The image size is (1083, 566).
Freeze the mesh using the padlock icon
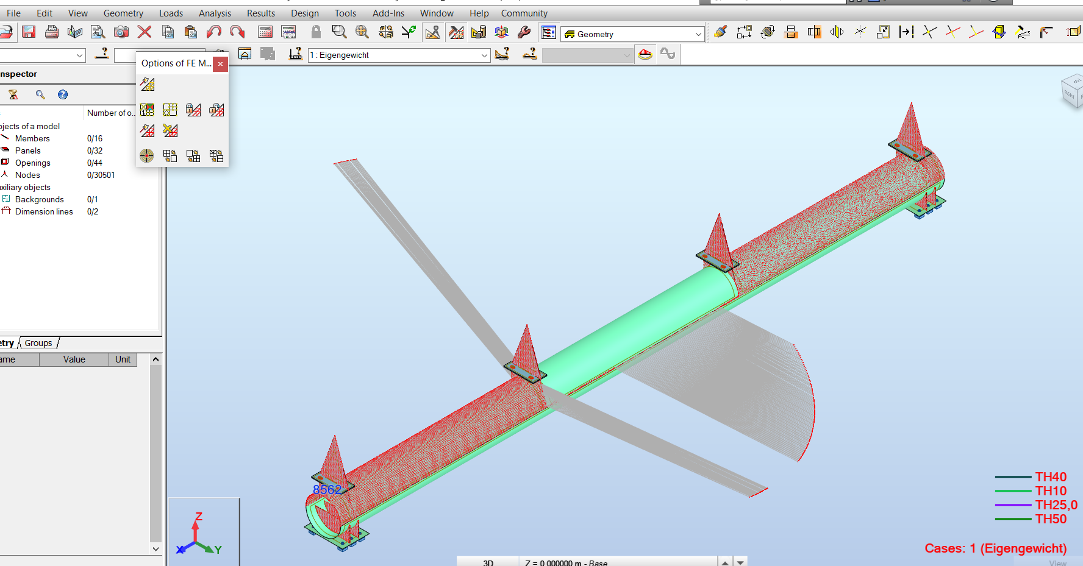[x=194, y=110]
